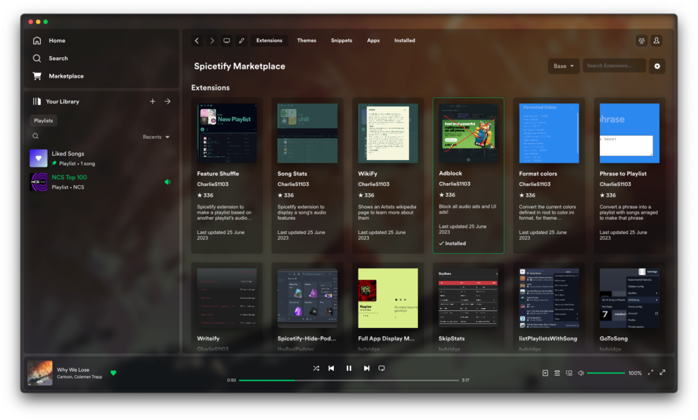Open connect to a device icon

pyautogui.click(x=569, y=373)
